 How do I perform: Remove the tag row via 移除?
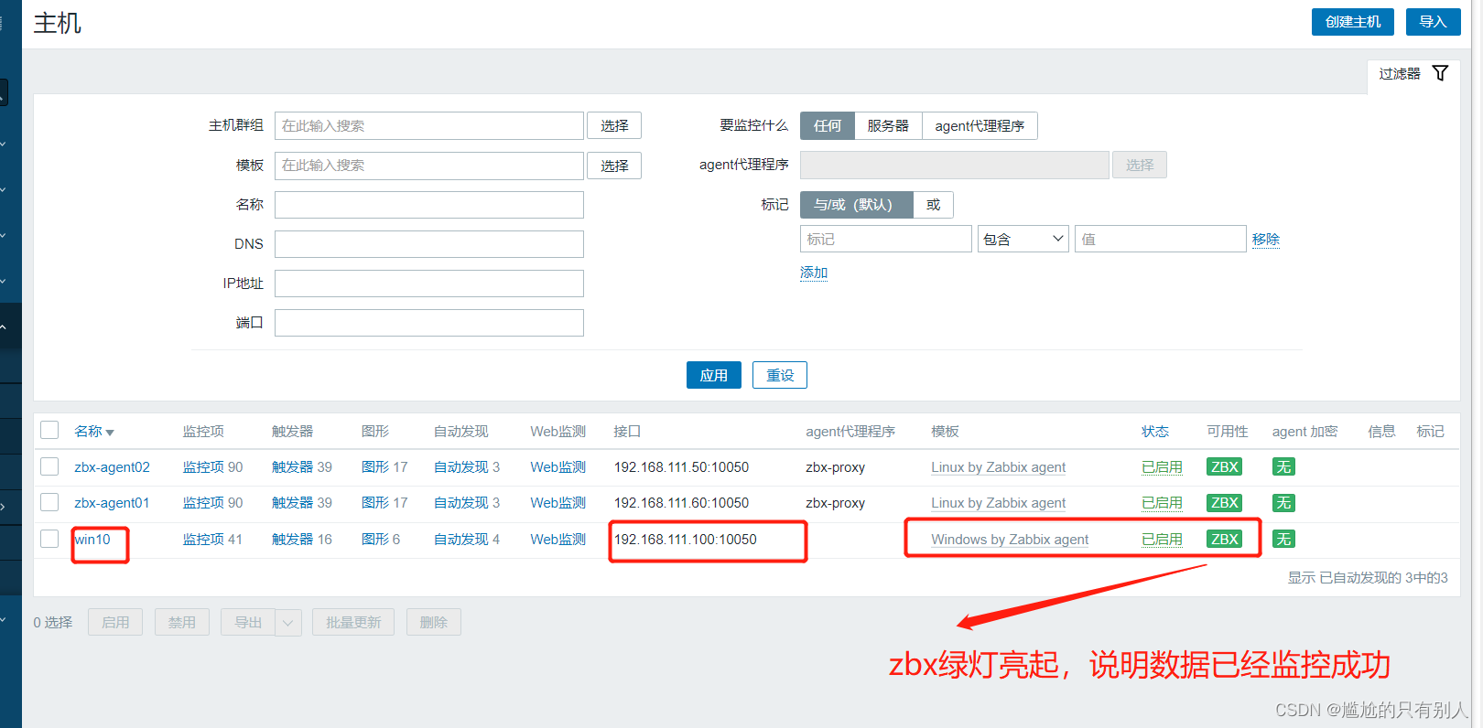pos(1266,239)
